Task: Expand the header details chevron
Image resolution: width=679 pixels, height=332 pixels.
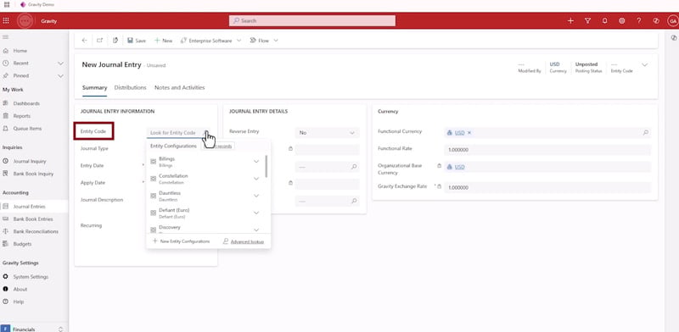Action: pyautogui.click(x=644, y=65)
